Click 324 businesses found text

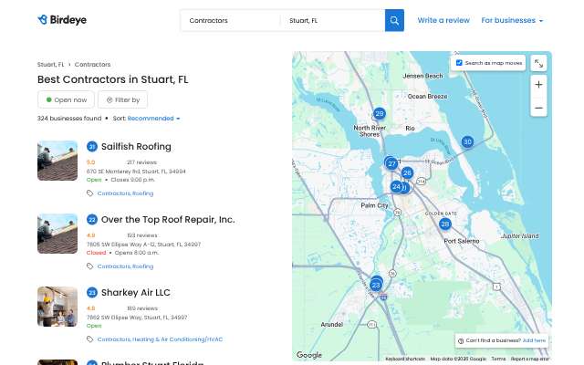pyautogui.click(x=69, y=119)
